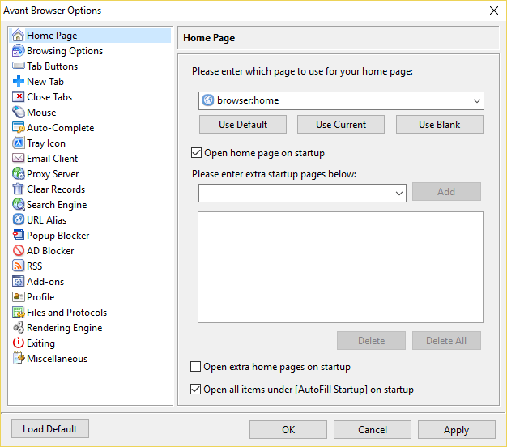Uncheck Open home page on startup

coord(196,152)
